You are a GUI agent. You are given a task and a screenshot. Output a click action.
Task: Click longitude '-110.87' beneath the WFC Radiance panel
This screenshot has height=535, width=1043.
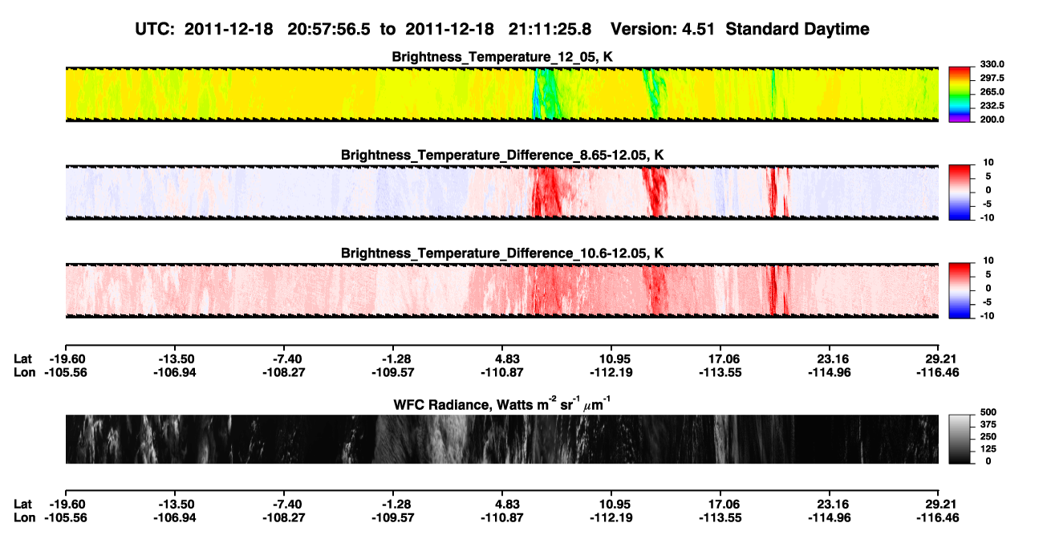[502, 518]
